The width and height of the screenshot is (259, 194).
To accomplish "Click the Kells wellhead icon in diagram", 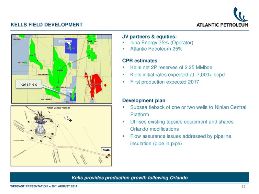I will 108,156.
